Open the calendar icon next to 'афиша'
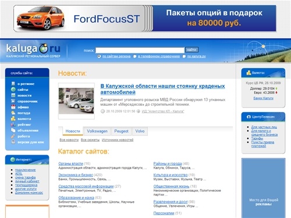 (x=13, y=107)
